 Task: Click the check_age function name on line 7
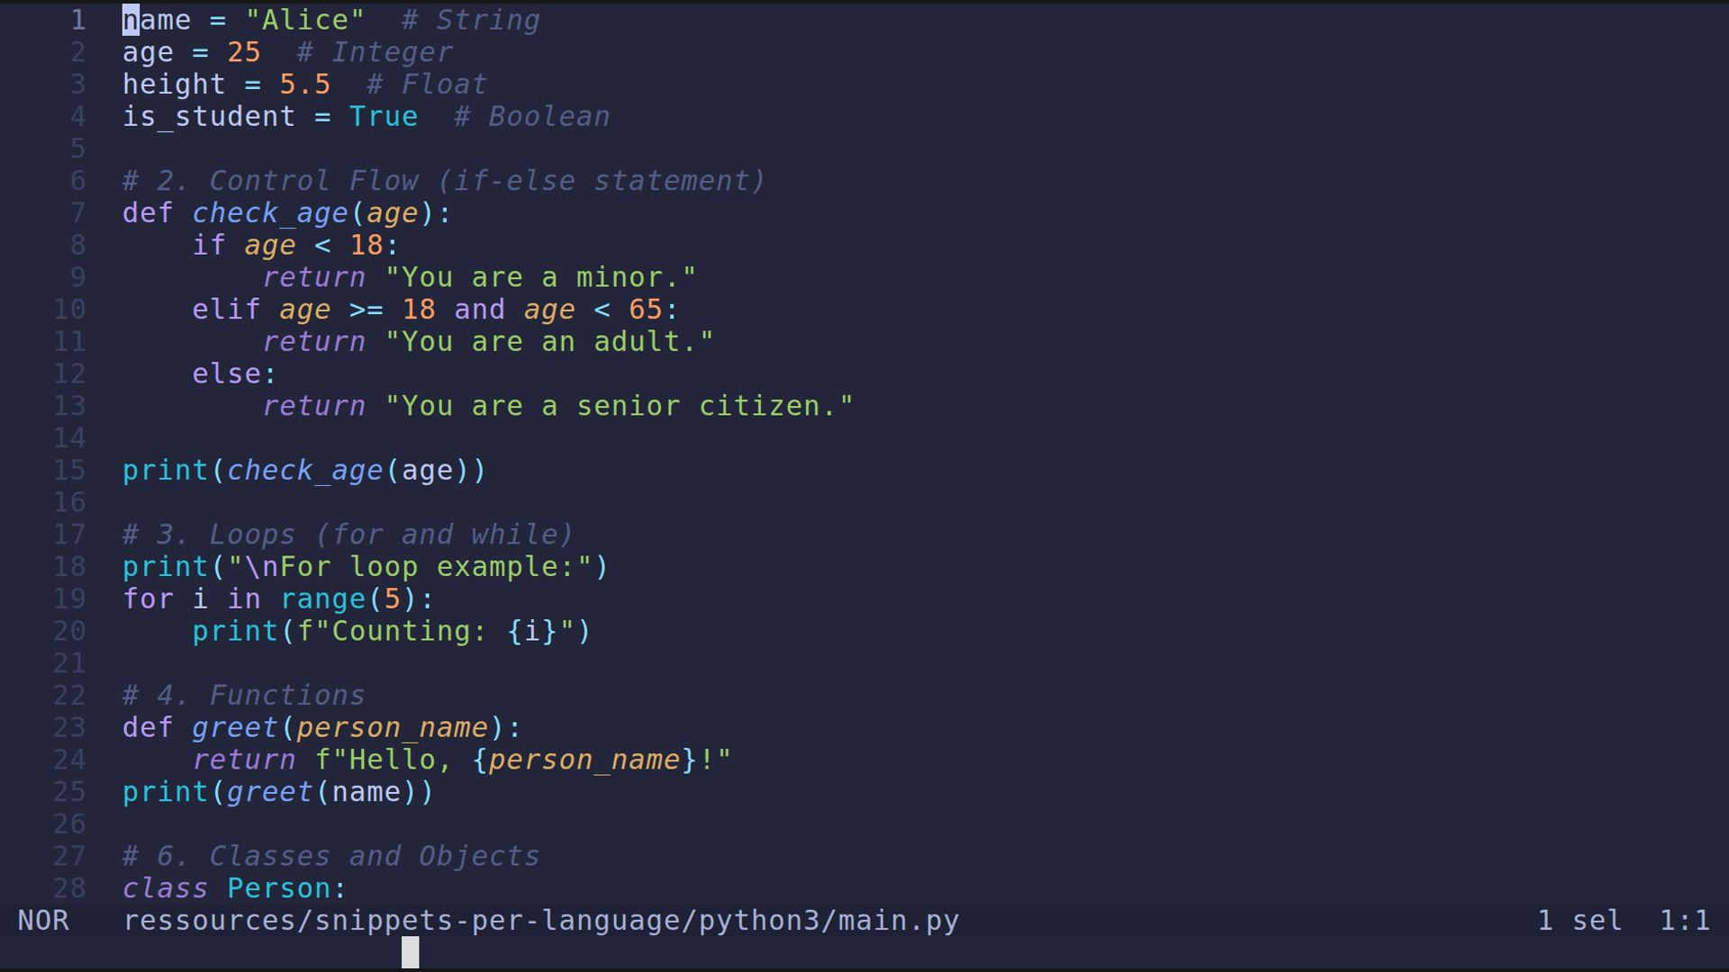[x=270, y=212]
